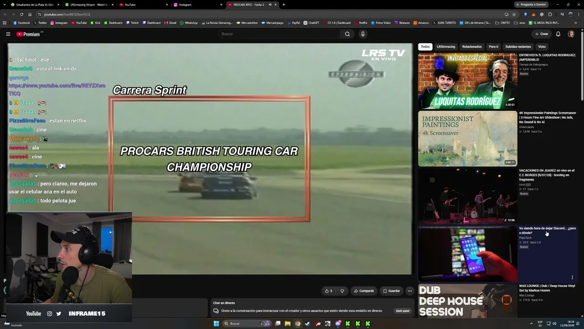Open the Twitter bookmark
This screenshot has width=584, height=329.
pyautogui.click(x=40, y=23)
